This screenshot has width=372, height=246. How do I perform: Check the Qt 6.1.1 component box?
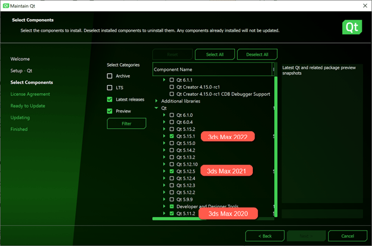point(172,80)
